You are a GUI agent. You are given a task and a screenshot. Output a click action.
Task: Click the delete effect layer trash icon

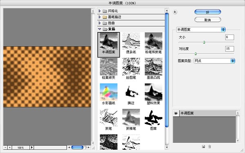(x=209, y=146)
